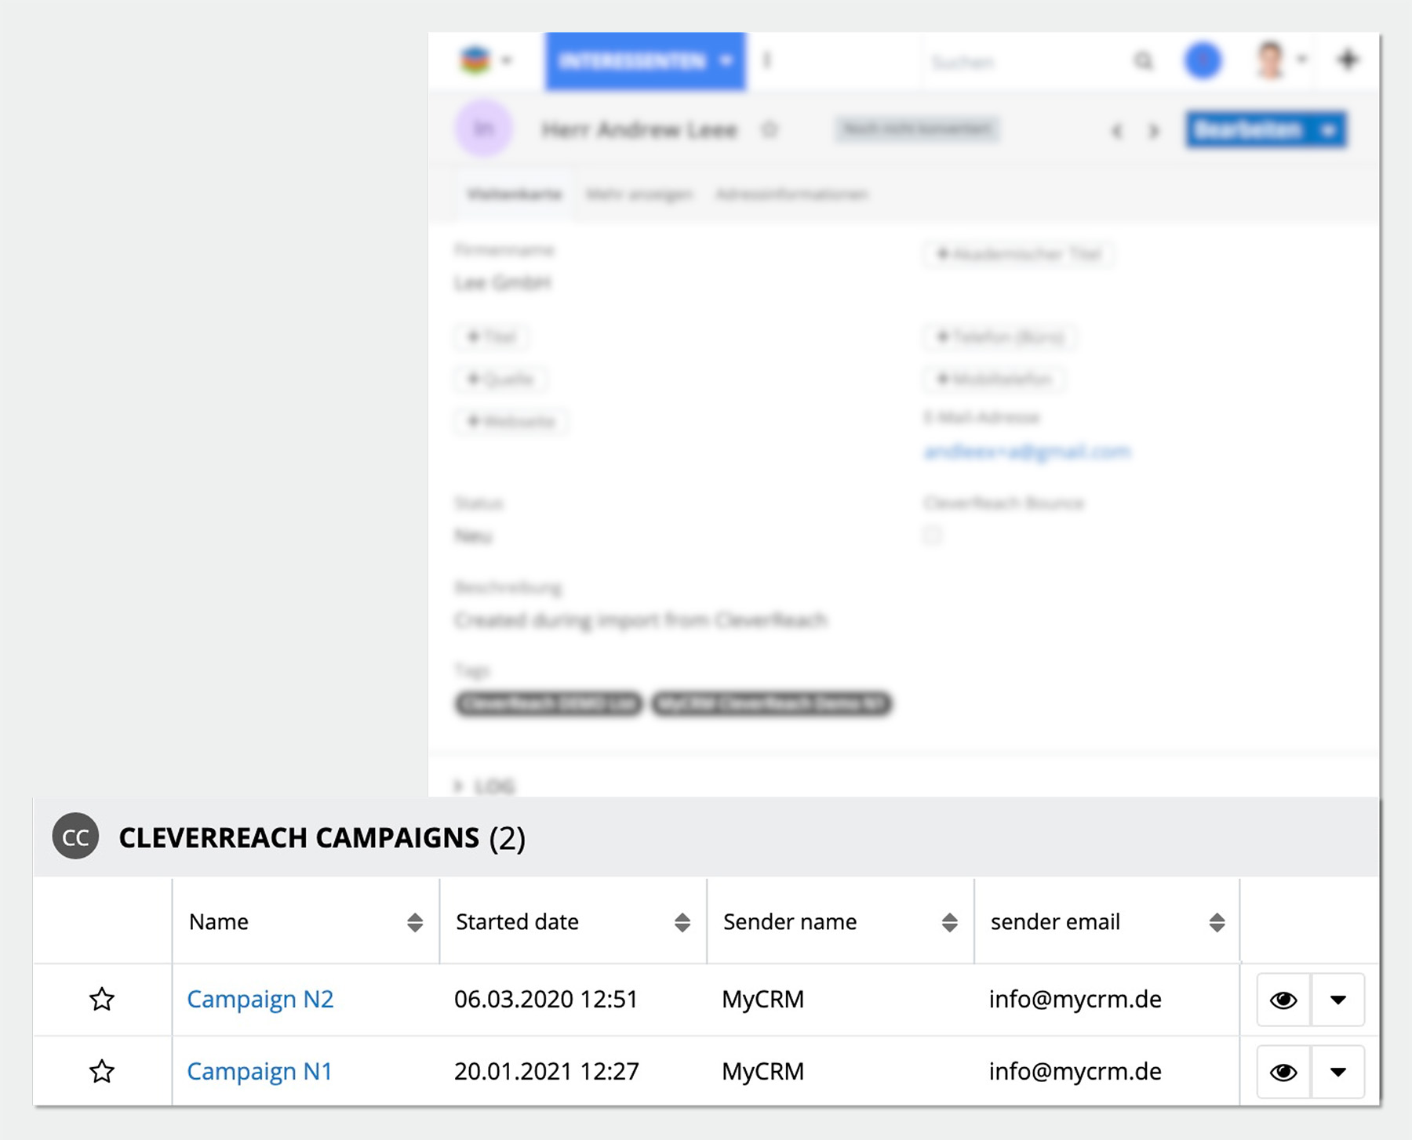Sort table by Started date column
1412x1140 pixels.
682,923
